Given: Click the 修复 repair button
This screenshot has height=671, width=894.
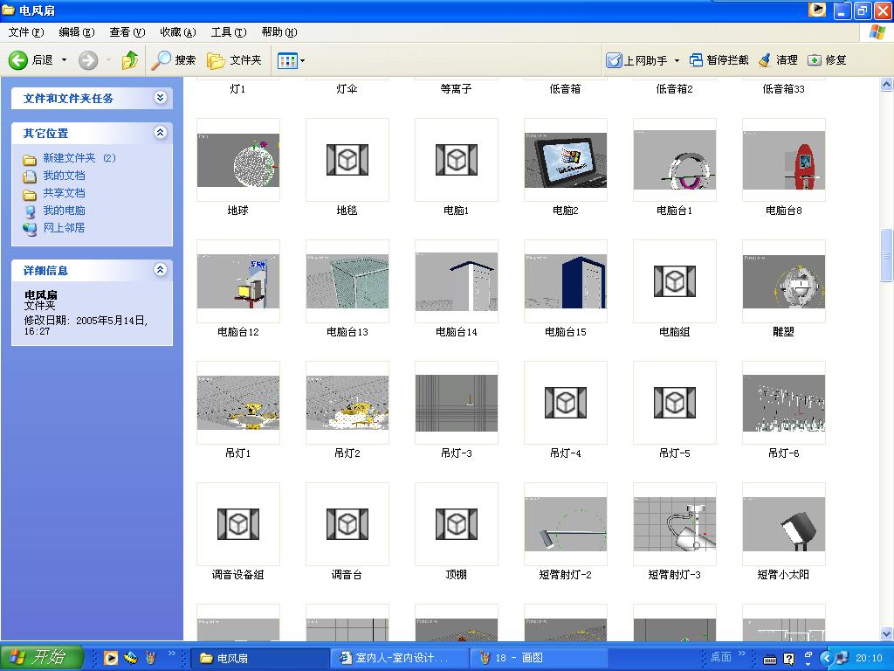Looking at the screenshot, I should [x=828, y=60].
